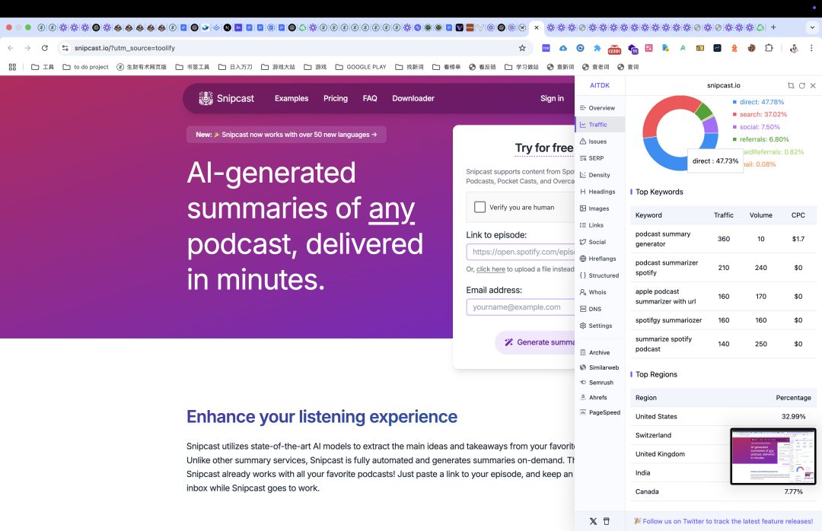
Task: Open Chrome three-dot menu
Action: [811, 48]
